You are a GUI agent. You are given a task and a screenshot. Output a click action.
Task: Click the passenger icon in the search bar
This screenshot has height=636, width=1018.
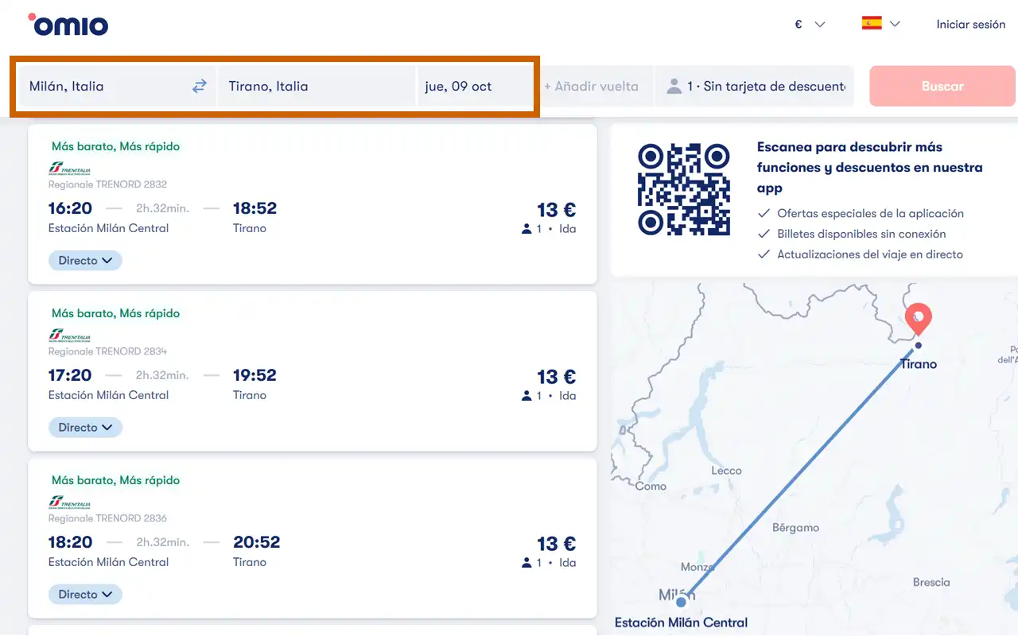click(x=674, y=87)
